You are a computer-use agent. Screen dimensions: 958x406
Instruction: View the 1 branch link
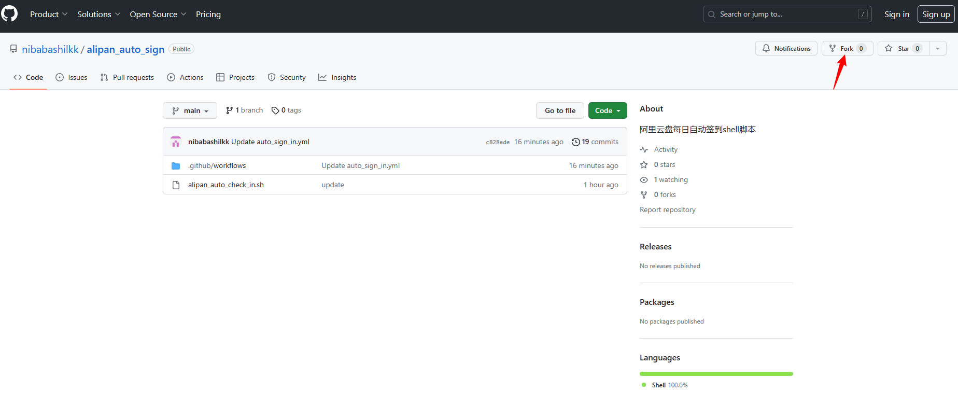point(244,110)
